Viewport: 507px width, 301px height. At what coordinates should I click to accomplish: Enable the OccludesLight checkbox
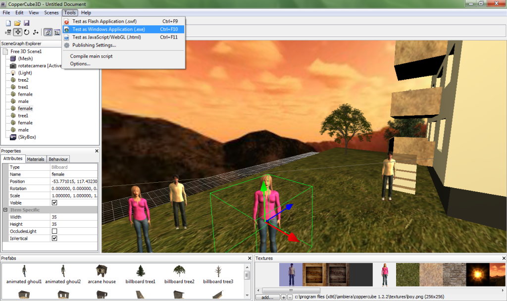(54, 231)
